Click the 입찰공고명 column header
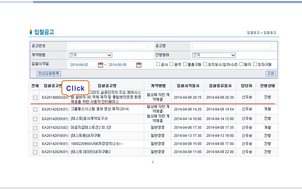The height and width of the screenshot is (190, 302). pos(107,86)
